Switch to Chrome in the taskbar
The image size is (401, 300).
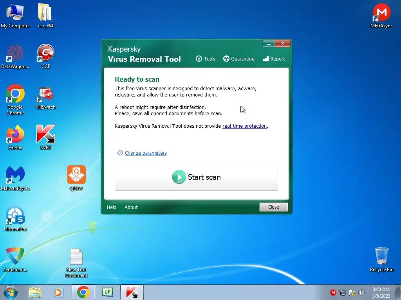coord(83,292)
